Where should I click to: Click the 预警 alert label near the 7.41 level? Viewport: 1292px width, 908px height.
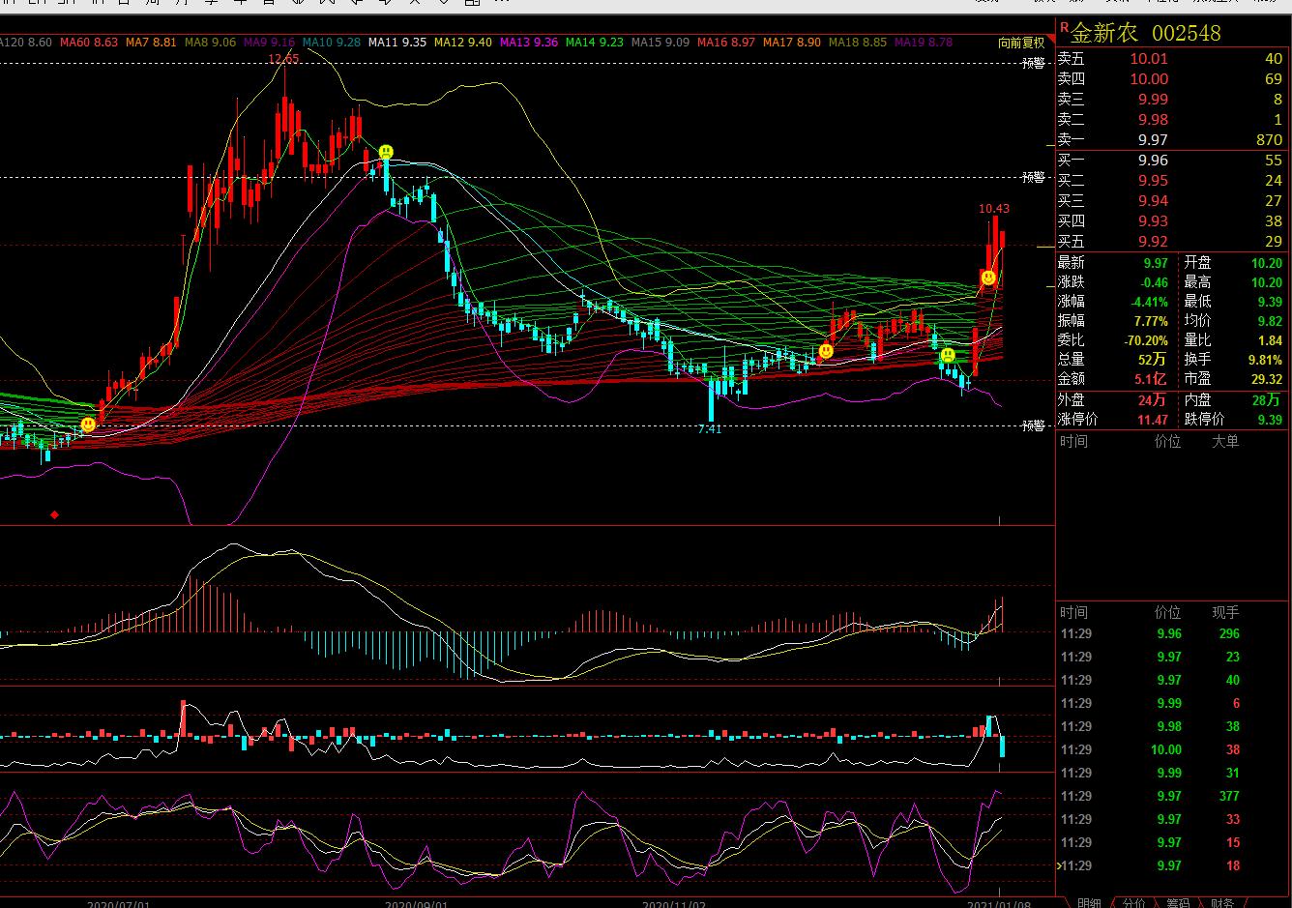click(1034, 425)
